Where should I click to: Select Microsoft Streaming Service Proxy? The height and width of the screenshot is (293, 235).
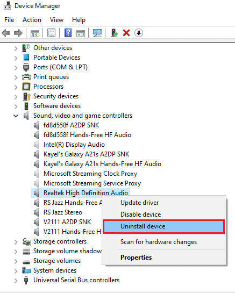(x=92, y=183)
